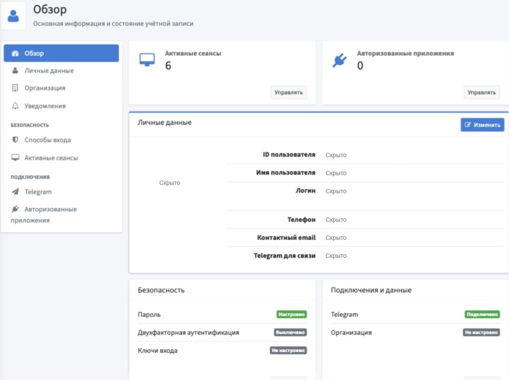Click Управлять under Авторизованные приложения
The image size is (509, 380).
pyautogui.click(x=482, y=92)
